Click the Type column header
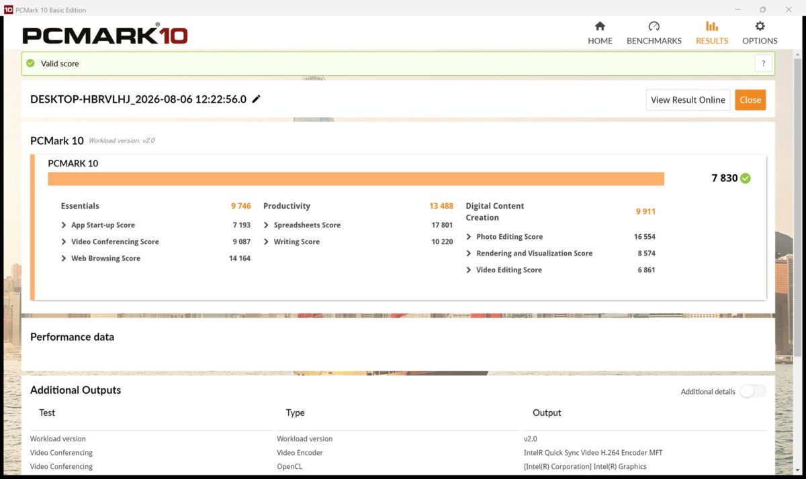Viewport: 806px width, 479px height. [295, 413]
